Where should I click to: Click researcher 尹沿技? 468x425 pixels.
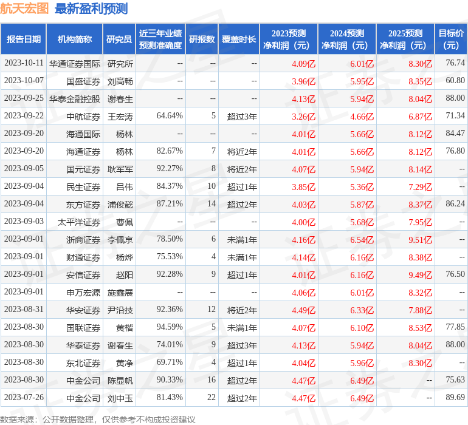click(120, 310)
